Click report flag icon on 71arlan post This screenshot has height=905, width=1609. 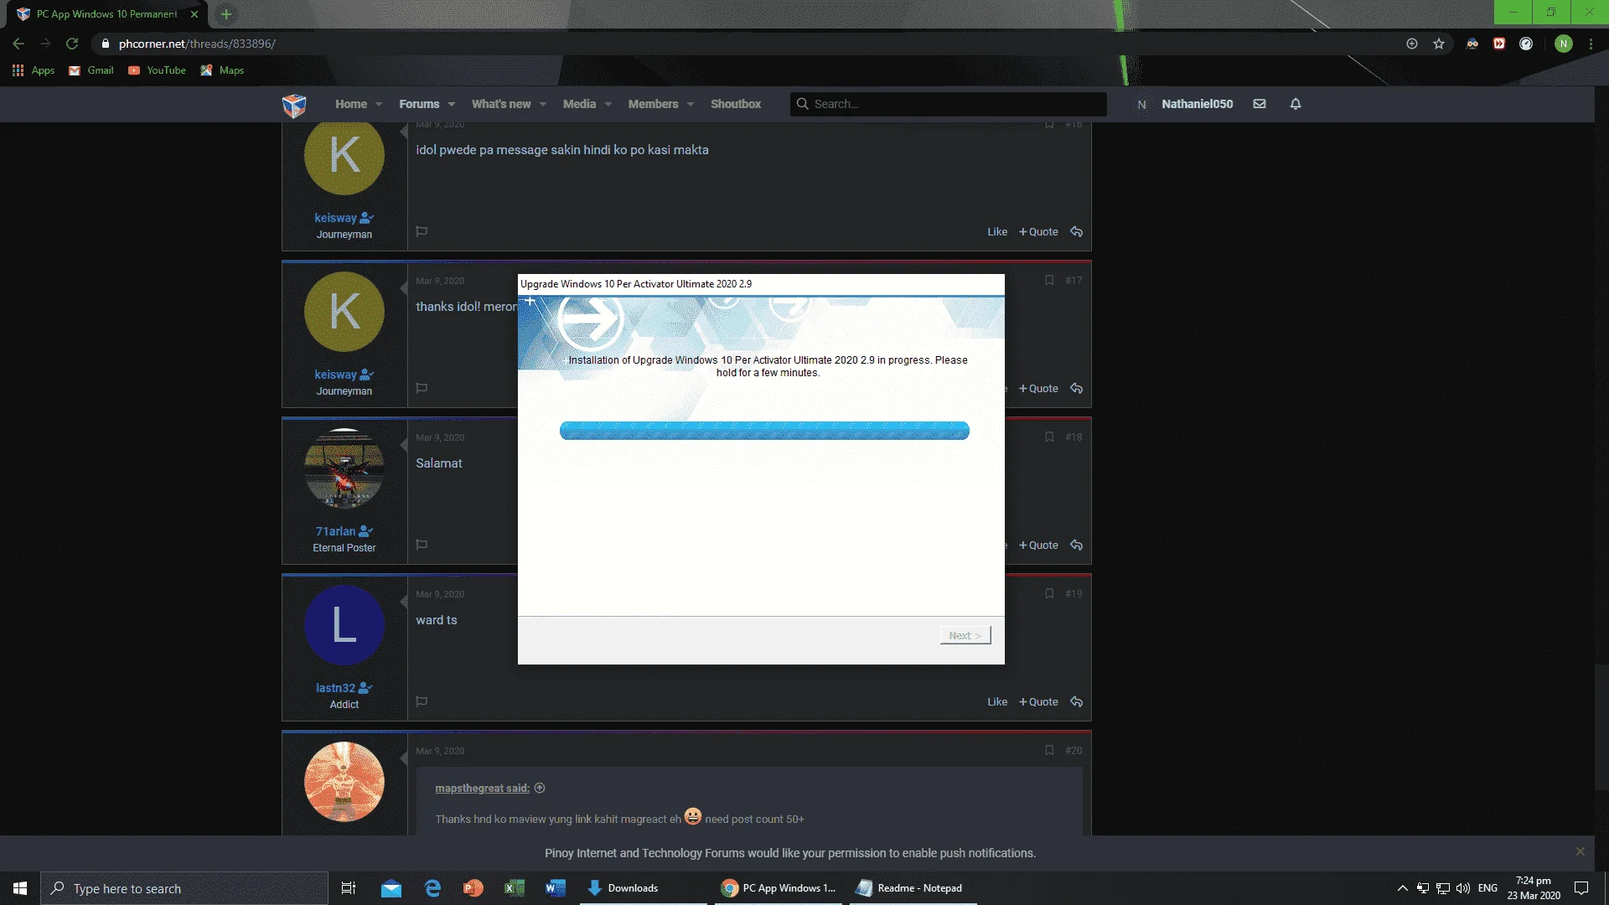coord(422,545)
